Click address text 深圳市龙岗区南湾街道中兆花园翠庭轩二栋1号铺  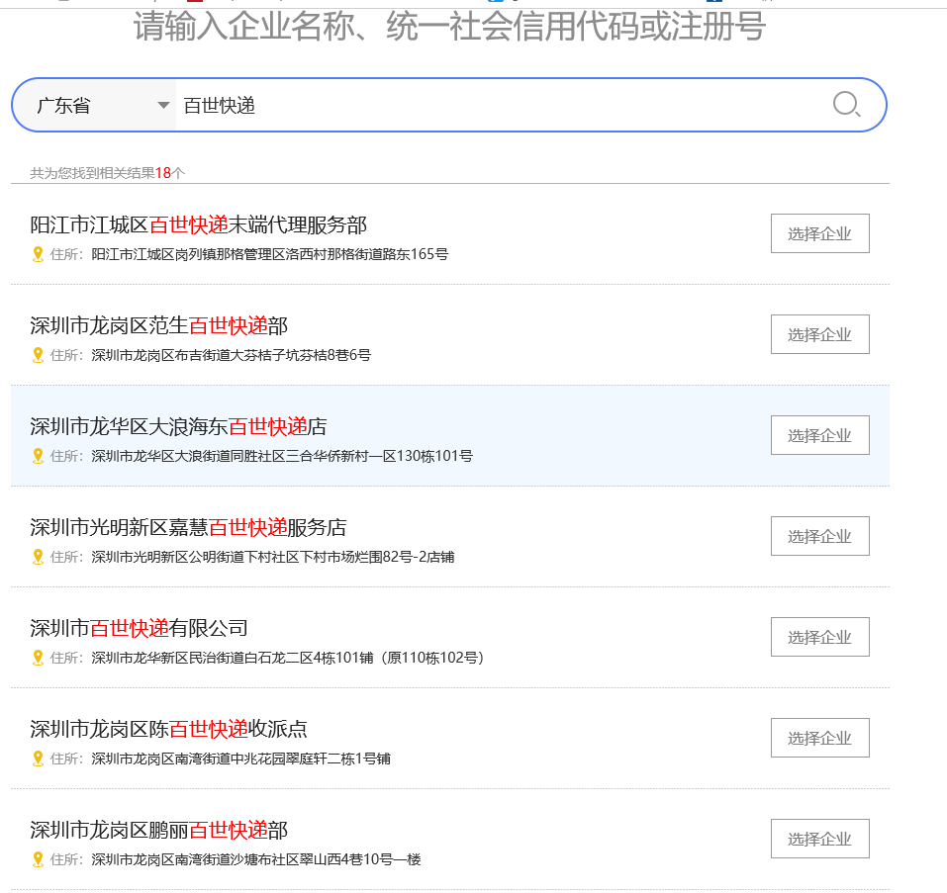click(241, 759)
